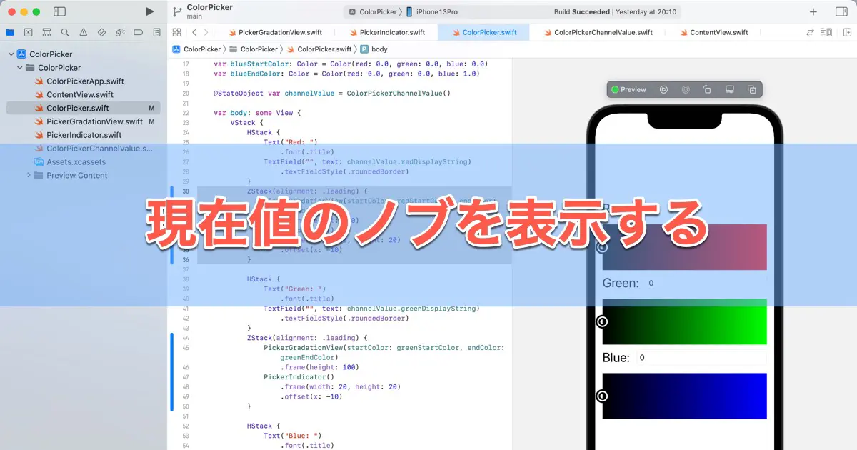Switch to ContentView.swift tab

click(713, 32)
